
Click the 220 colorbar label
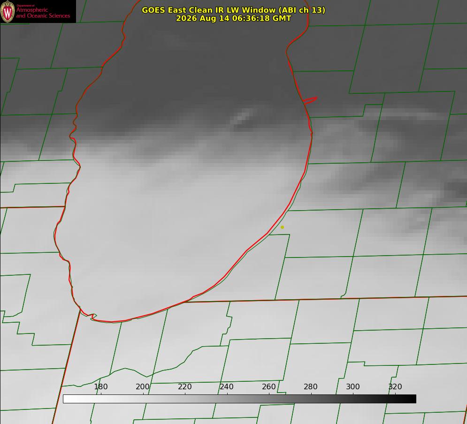click(184, 386)
